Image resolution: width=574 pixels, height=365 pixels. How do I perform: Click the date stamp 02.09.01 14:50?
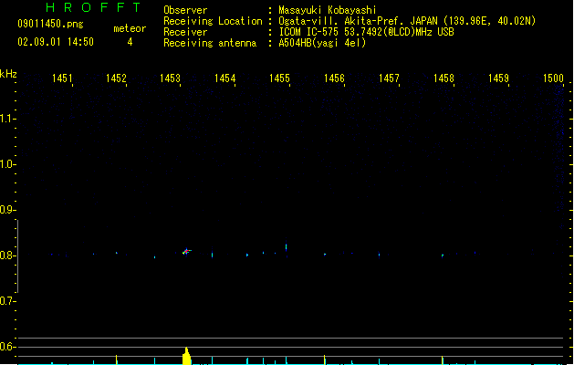tap(56, 42)
